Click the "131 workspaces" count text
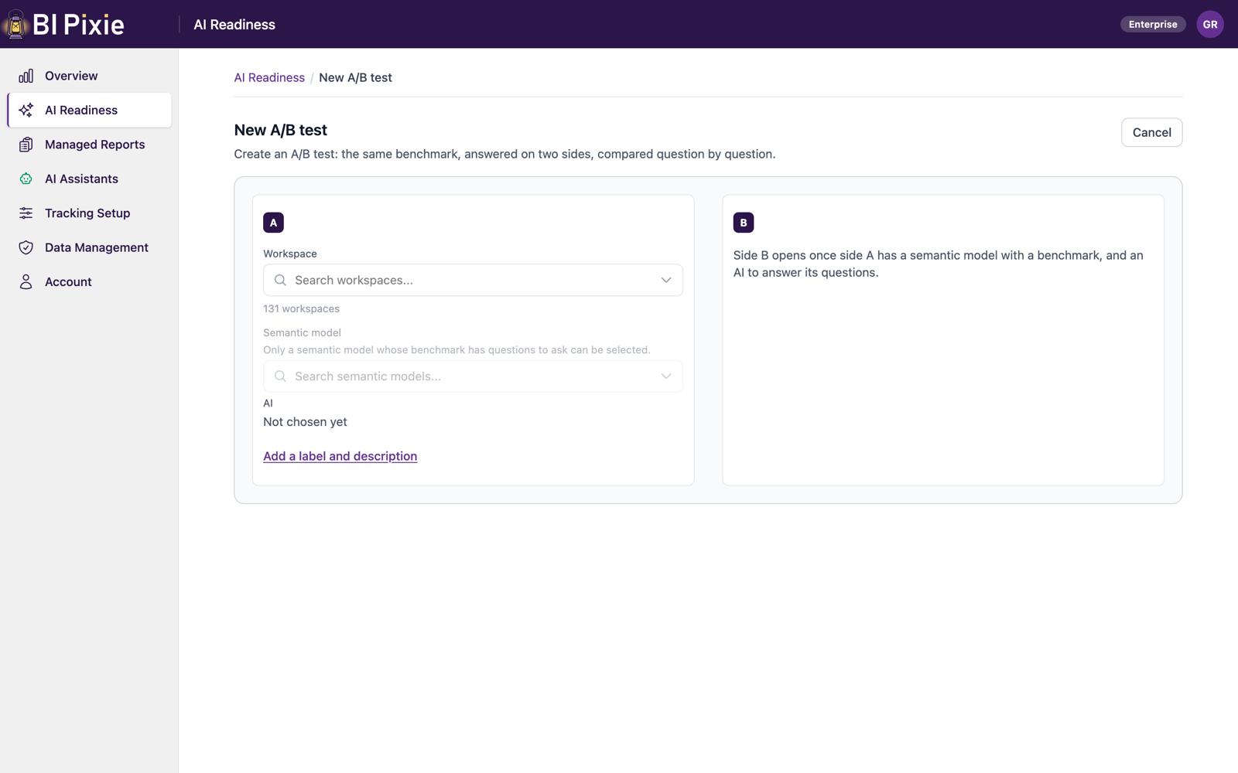Viewport: 1238px width, 773px height. [301, 308]
